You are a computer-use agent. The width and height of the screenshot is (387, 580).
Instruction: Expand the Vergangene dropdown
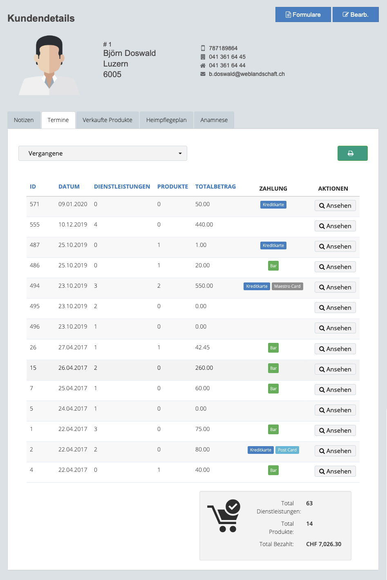(103, 153)
